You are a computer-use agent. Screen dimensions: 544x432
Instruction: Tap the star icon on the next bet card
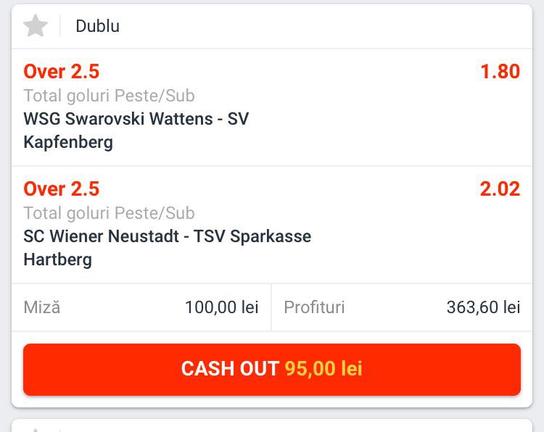tap(36, 429)
